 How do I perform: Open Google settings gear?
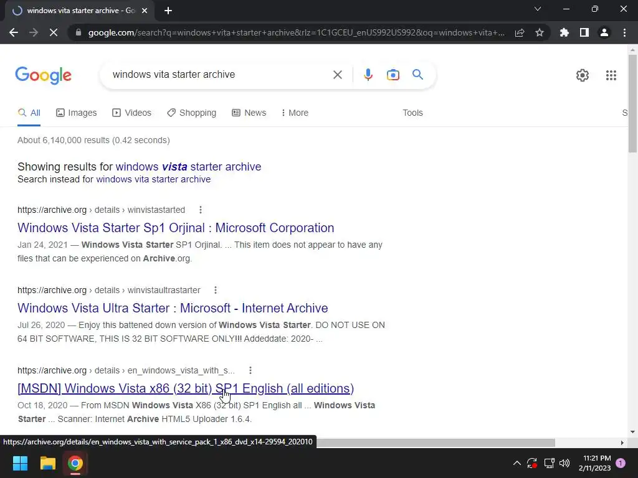(583, 75)
